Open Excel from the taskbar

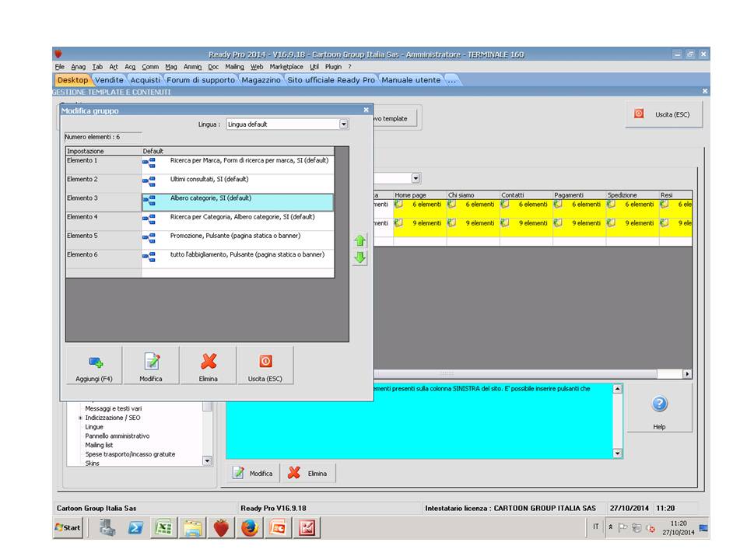[x=164, y=527]
